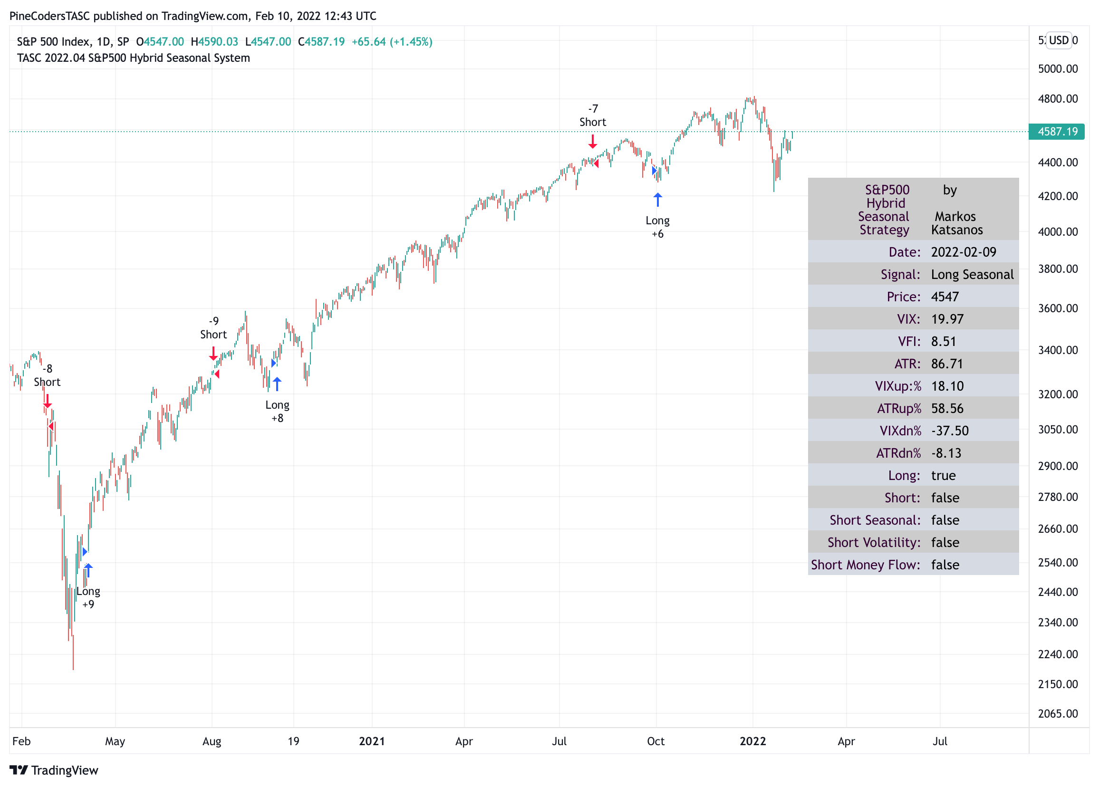
Task: Click the VFI value 8.51
Action: pos(944,342)
